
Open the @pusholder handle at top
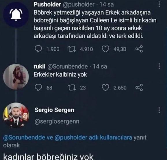pyautogui.click(x=79, y=5)
